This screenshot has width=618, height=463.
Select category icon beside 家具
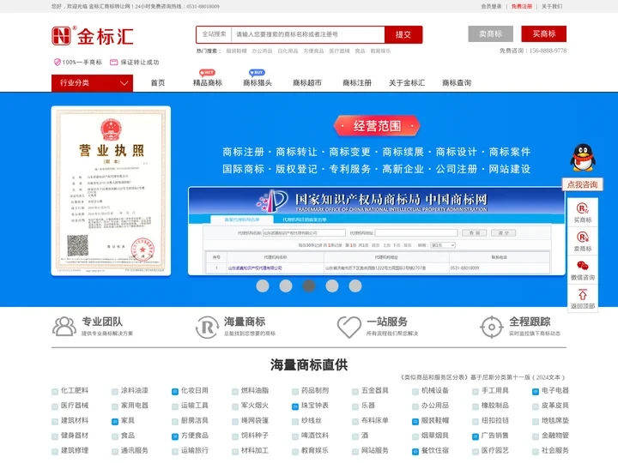pyautogui.click(x=115, y=421)
